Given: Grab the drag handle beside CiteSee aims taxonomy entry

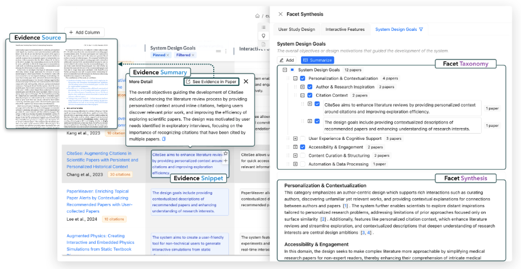Looking at the screenshot, I should tap(302, 104).
